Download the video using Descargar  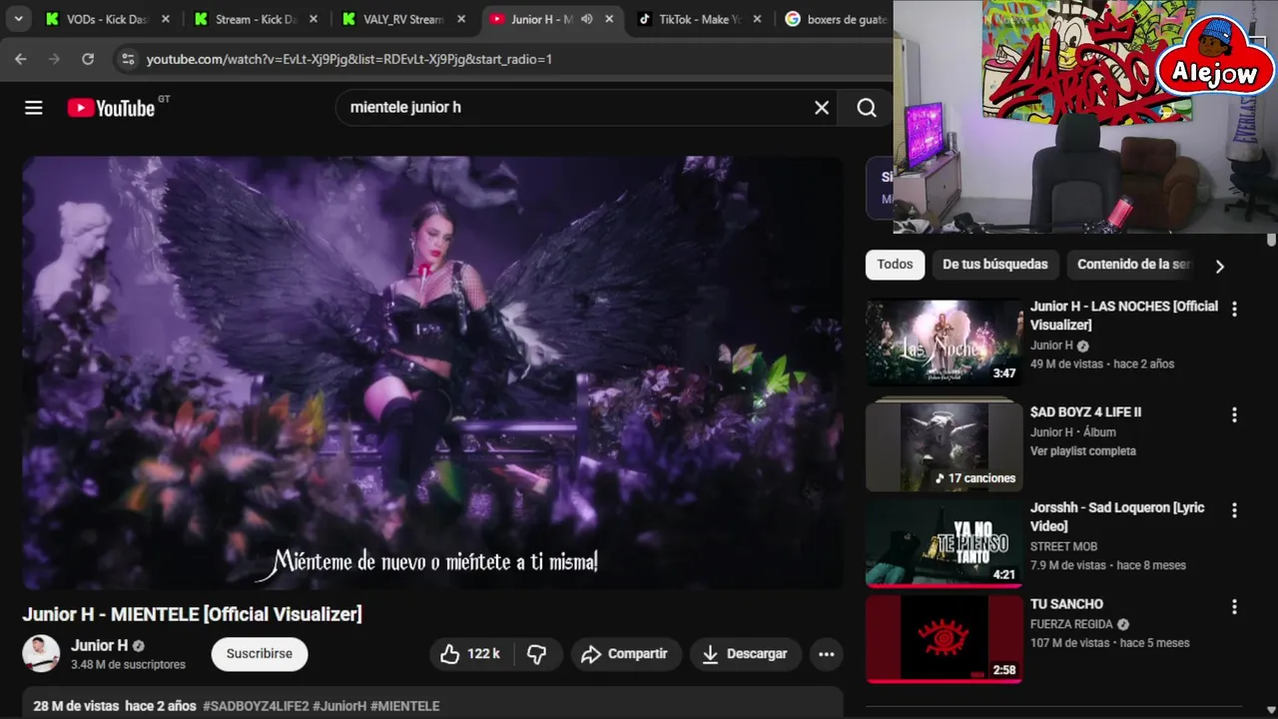pyautogui.click(x=745, y=654)
